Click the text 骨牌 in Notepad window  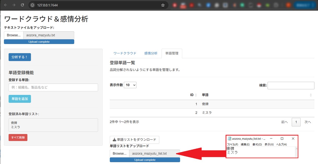[x=230, y=149]
